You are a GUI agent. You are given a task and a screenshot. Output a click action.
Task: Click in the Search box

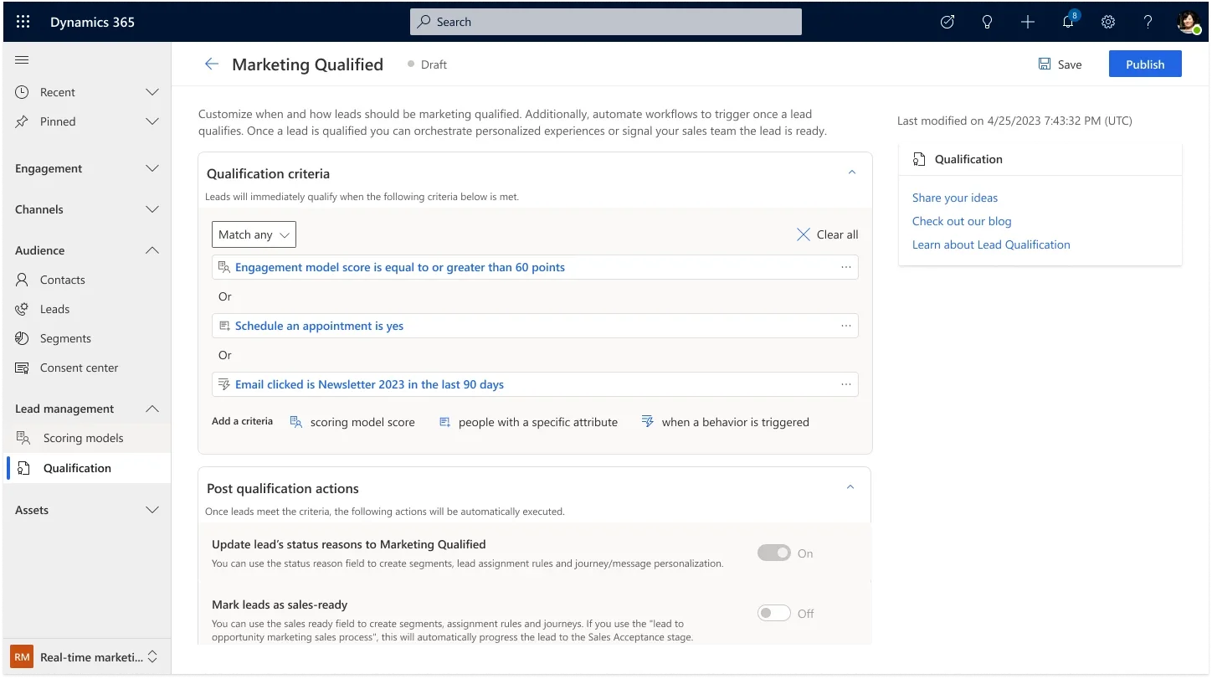pyautogui.click(x=605, y=22)
